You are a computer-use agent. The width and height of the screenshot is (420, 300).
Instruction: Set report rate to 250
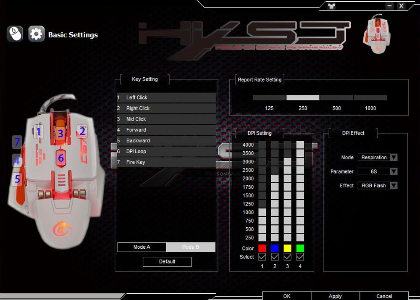point(303,98)
